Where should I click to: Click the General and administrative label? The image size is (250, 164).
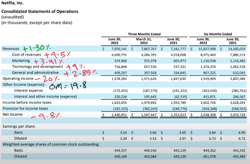[x=35, y=73]
